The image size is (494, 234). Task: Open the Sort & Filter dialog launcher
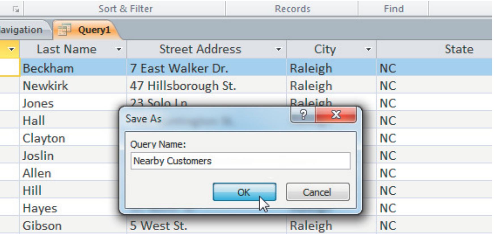pyautogui.click(x=16, y=9)
